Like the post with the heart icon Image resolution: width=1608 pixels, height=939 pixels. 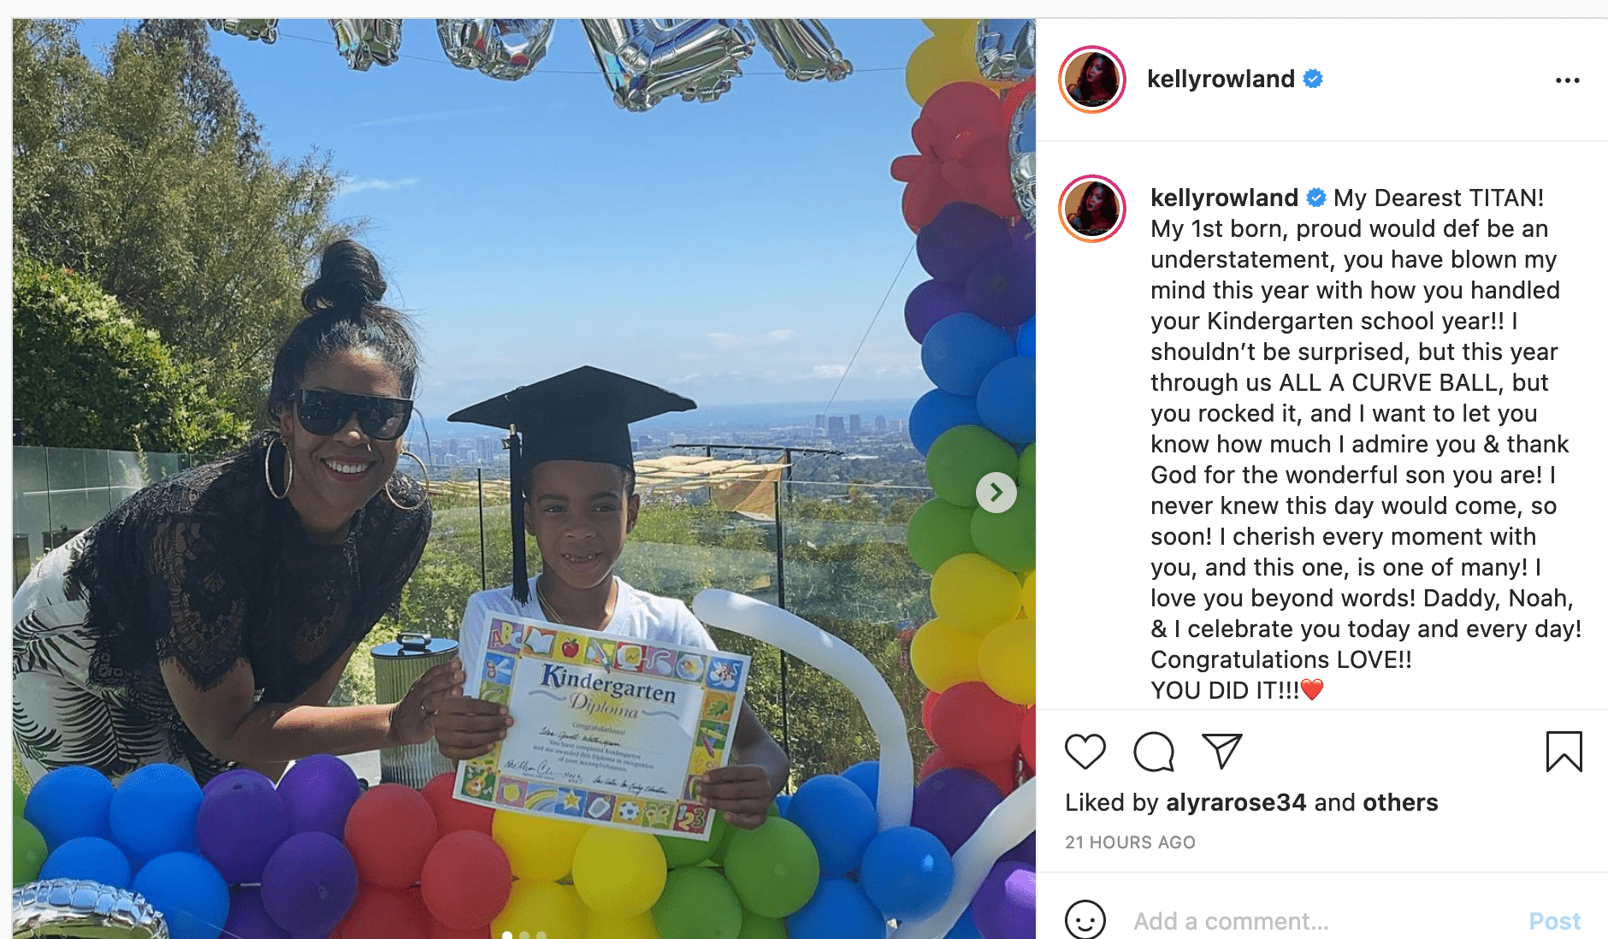click(1085, 752)
